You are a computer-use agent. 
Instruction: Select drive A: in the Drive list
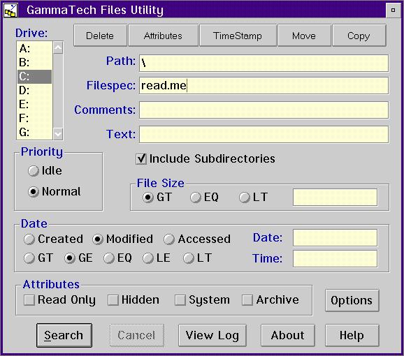(35, 49)
